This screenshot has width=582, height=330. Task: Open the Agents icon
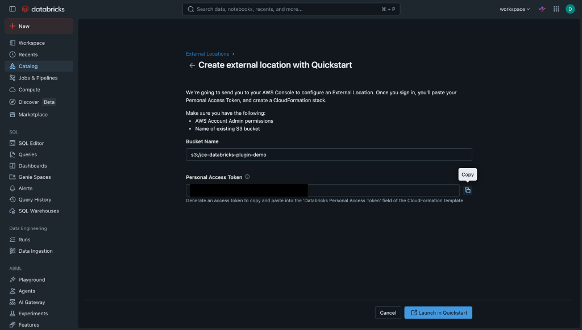pos(13,291)
